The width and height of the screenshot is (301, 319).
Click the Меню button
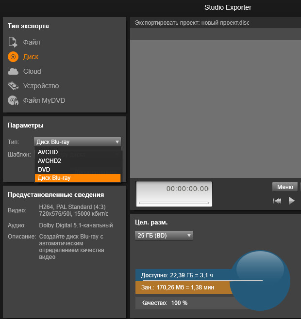pos(285,187)
